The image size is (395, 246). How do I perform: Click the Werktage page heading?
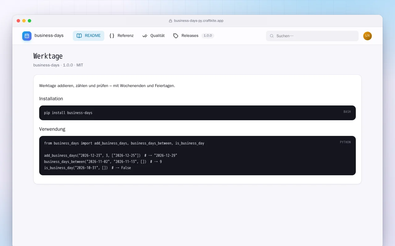pos(48,56)
